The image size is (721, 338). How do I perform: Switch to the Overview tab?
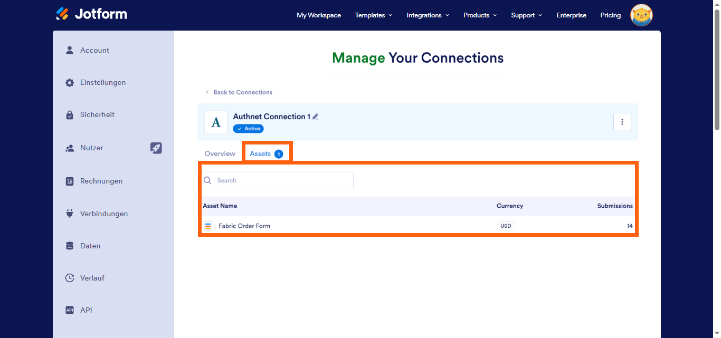tap(220, 154)
